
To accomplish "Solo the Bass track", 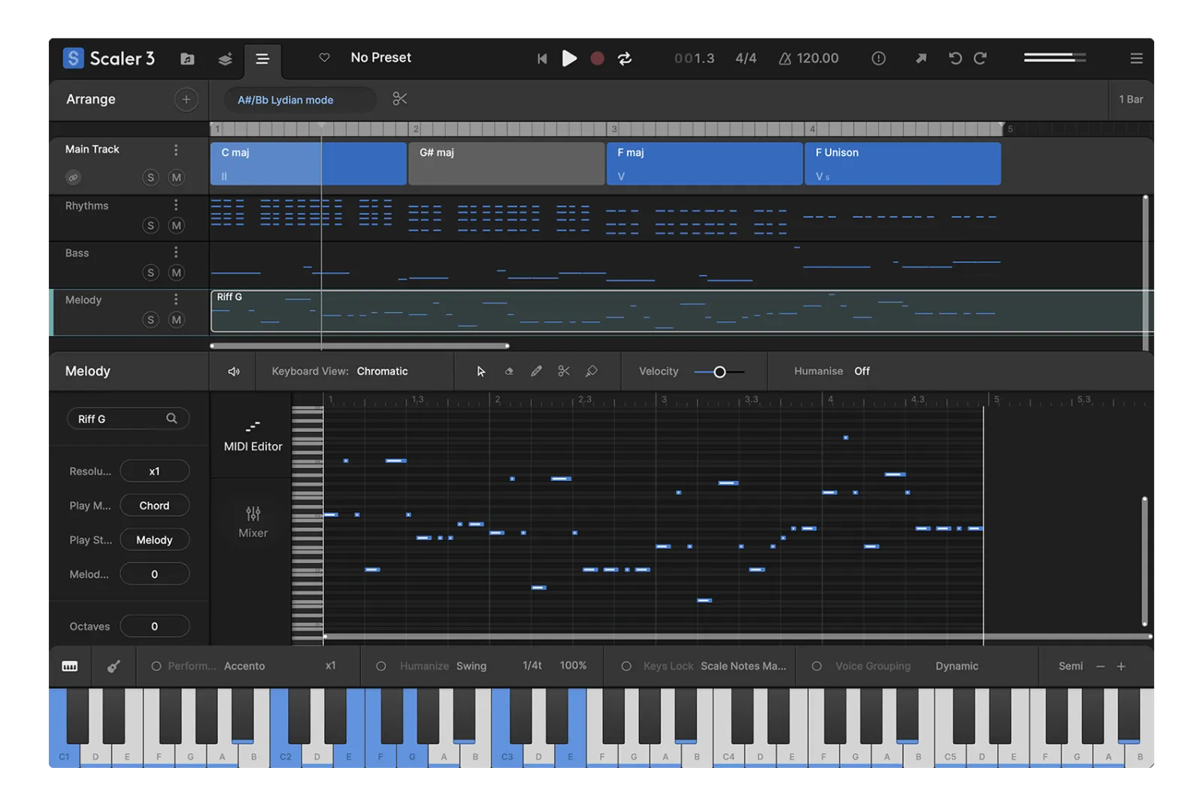I will 150,273.
